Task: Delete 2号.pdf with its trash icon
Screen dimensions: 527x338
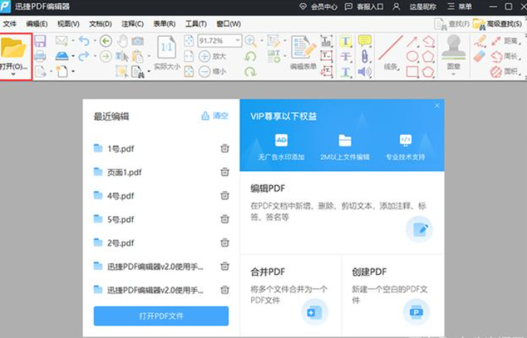Action: tap(225, 243)
